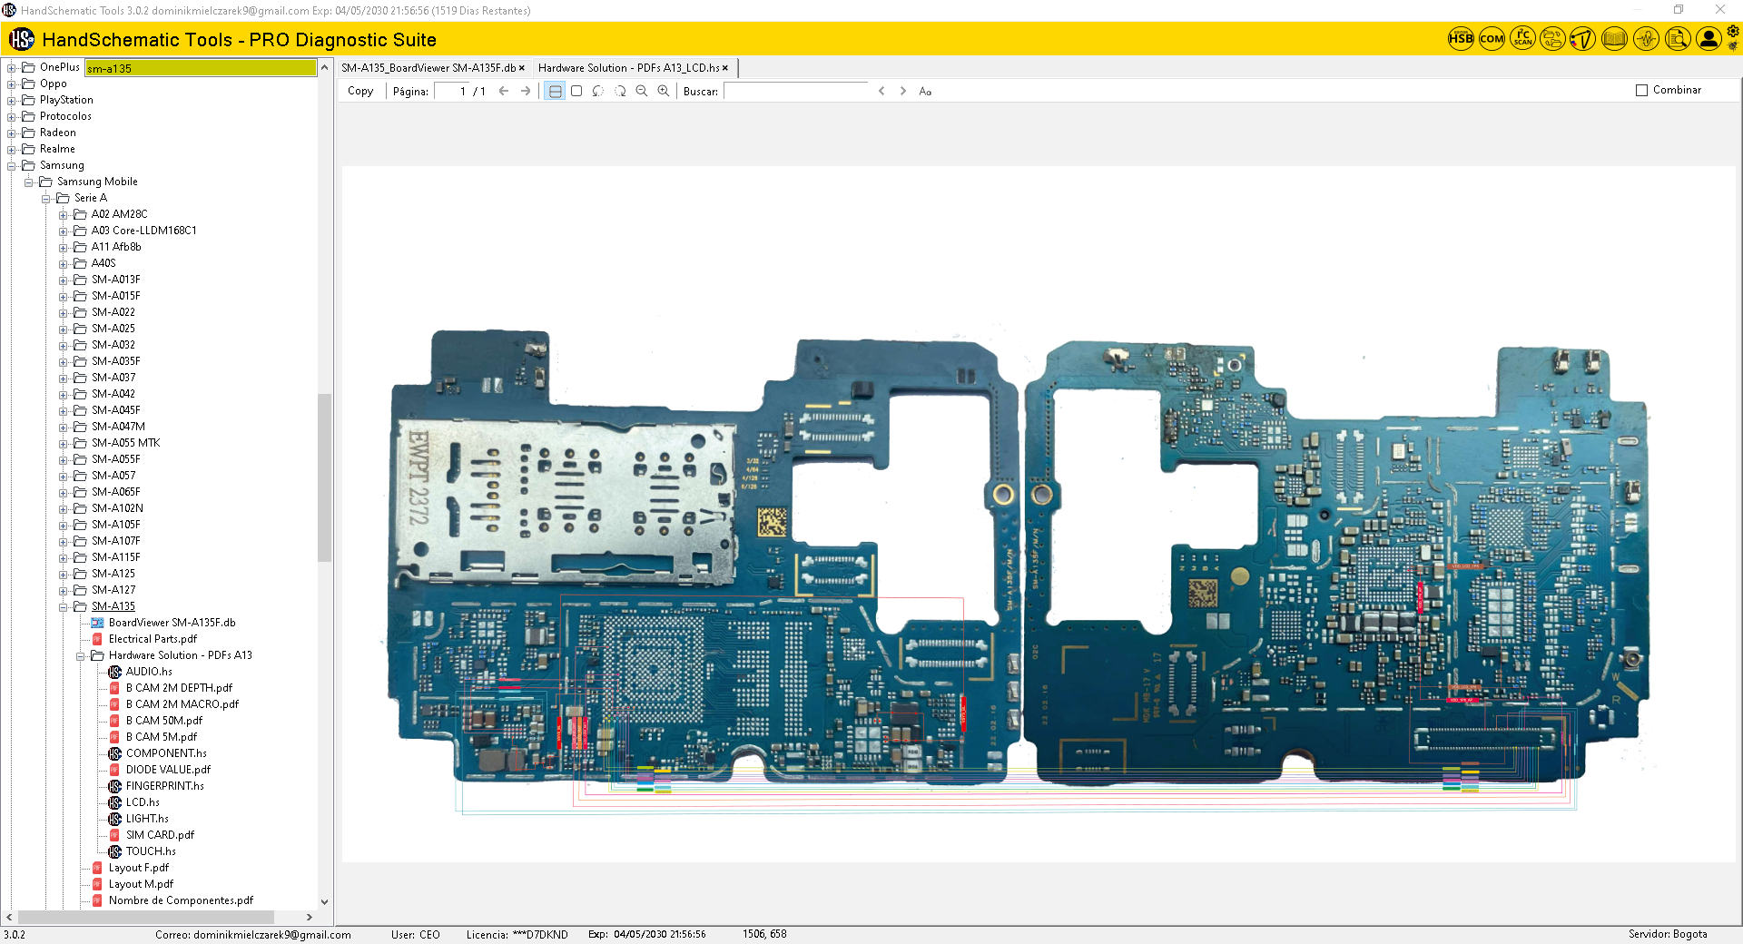Select the Hardware Solution A13_LCD.hs tab
Viewport: 1743px width, 944px height.
[628, 68]
